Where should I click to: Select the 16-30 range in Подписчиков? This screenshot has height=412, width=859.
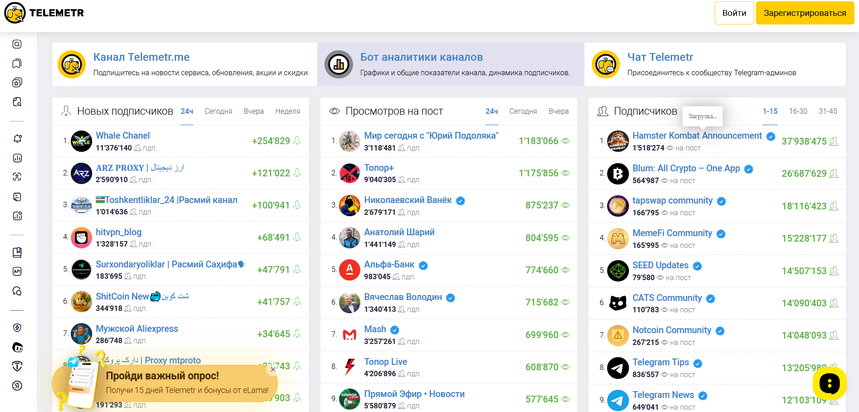point(798,111)
